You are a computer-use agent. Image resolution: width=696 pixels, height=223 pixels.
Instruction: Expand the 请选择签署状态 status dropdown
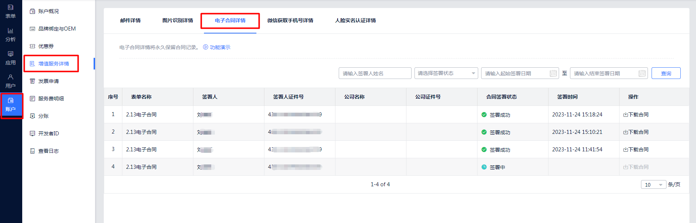point(446,73)
